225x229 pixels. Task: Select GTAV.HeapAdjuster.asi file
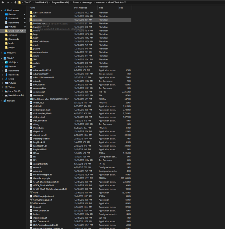pos(80,196)
